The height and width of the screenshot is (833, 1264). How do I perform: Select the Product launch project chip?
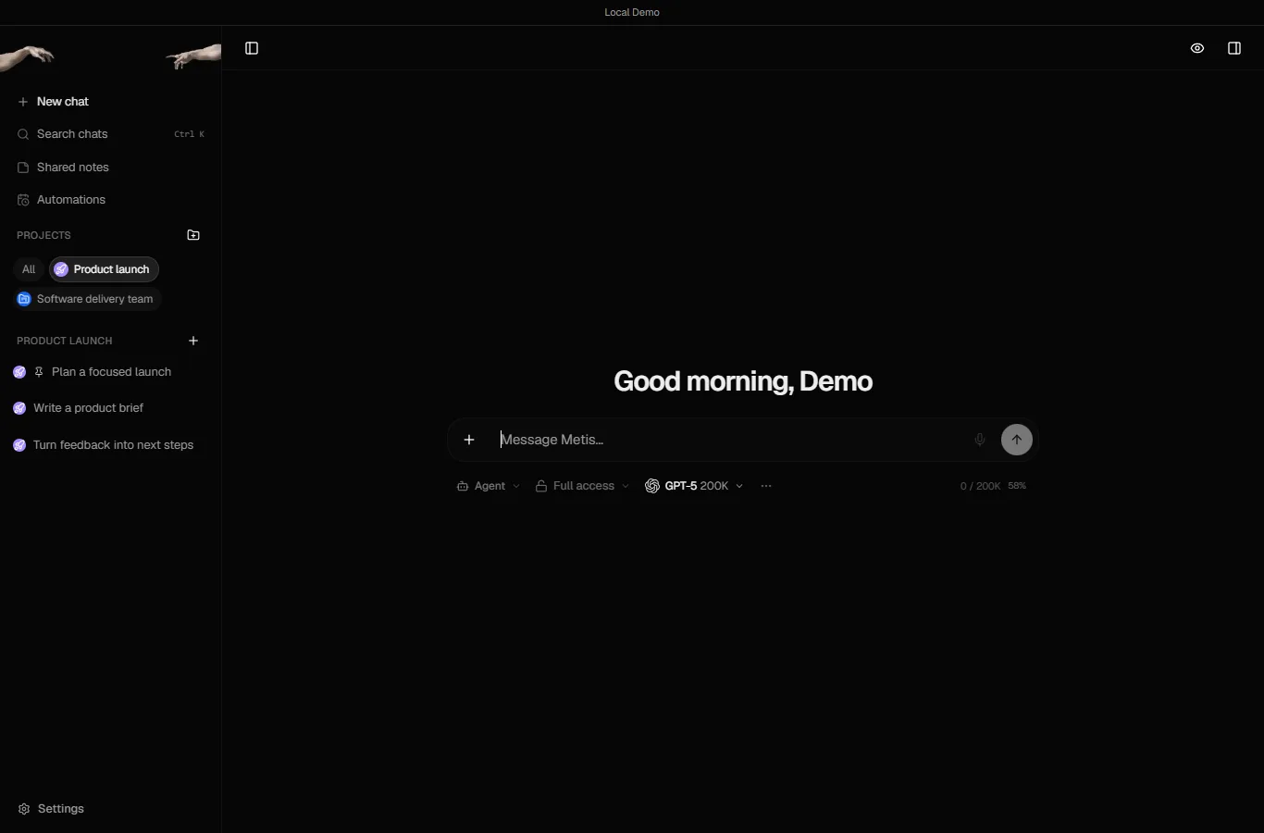point(104,269)
